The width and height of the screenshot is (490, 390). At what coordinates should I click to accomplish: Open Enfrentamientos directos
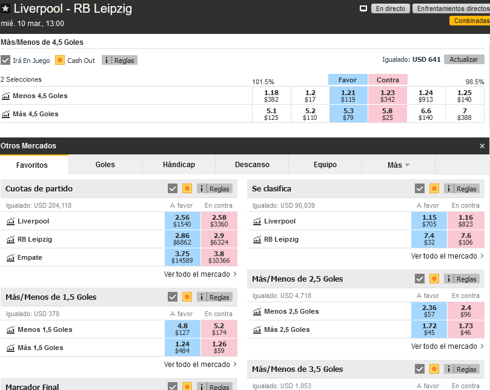452,8
